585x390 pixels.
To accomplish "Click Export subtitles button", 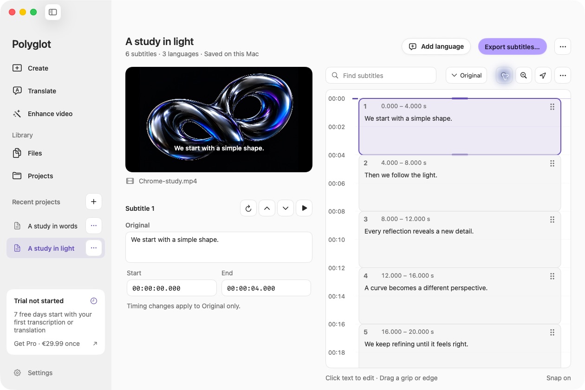I will point(512,46).
